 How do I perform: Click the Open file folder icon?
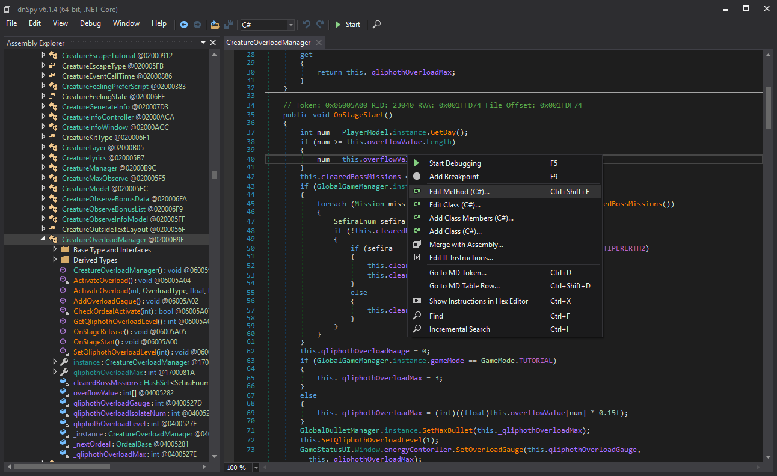click(x=215, y=25)
